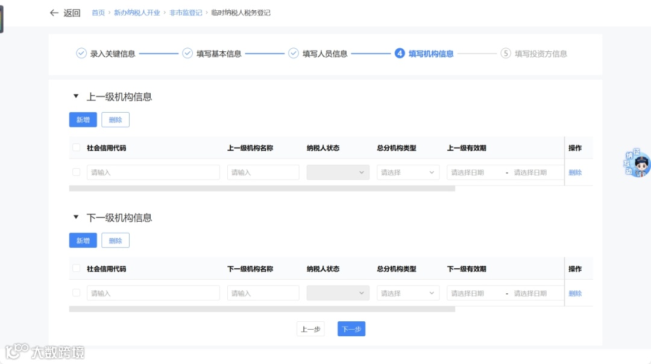Open 纳税人状态 dropdown in 下一级机构 row
Image resolution: width=651 pixels, height=364 pixels.
pos(338,293)
